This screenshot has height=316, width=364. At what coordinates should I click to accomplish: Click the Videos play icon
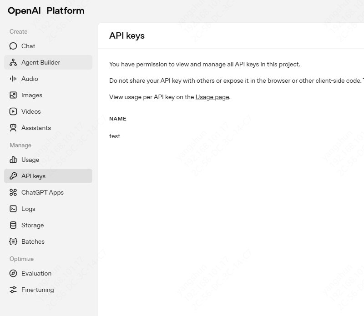(13, 111)
